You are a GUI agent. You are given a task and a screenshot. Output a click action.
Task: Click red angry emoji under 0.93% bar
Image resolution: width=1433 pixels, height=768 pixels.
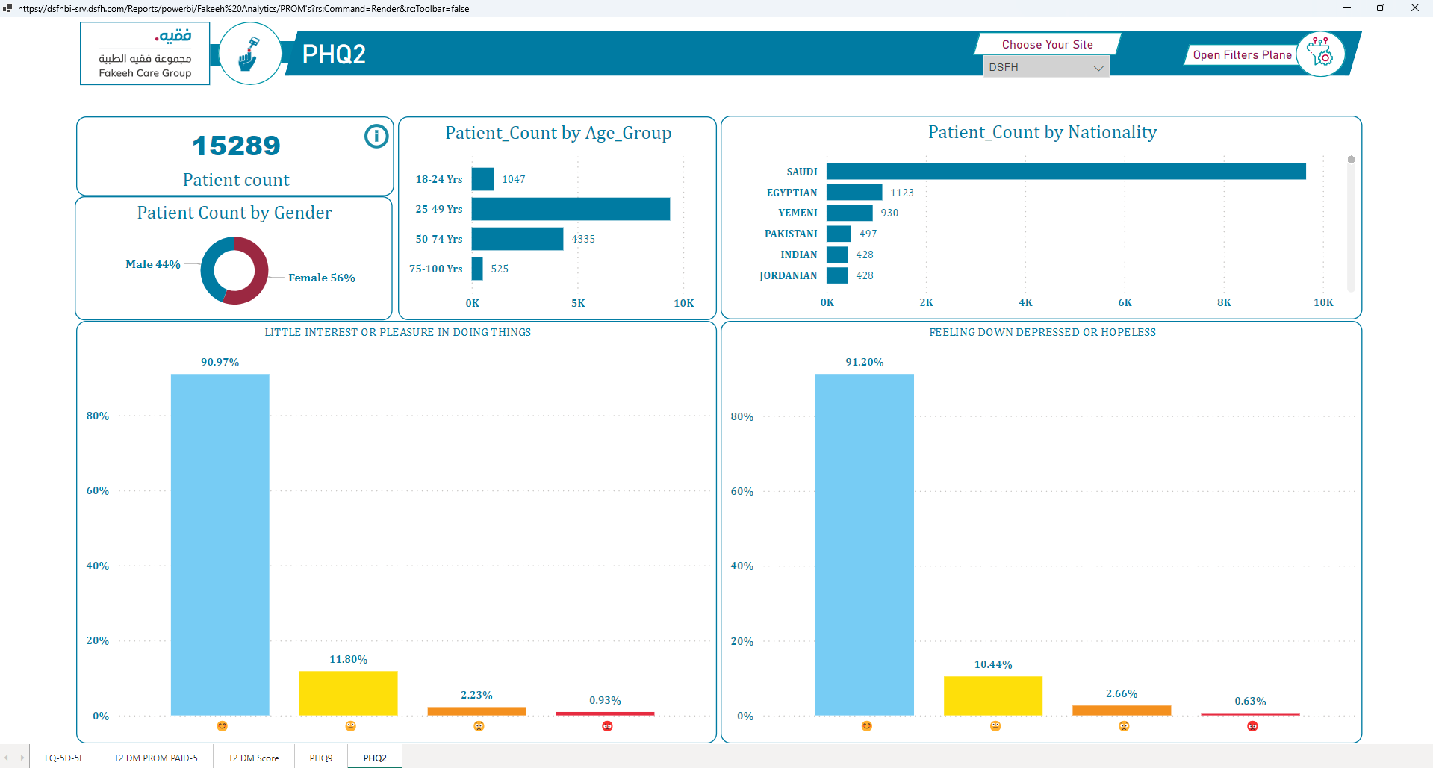point(607,726)
